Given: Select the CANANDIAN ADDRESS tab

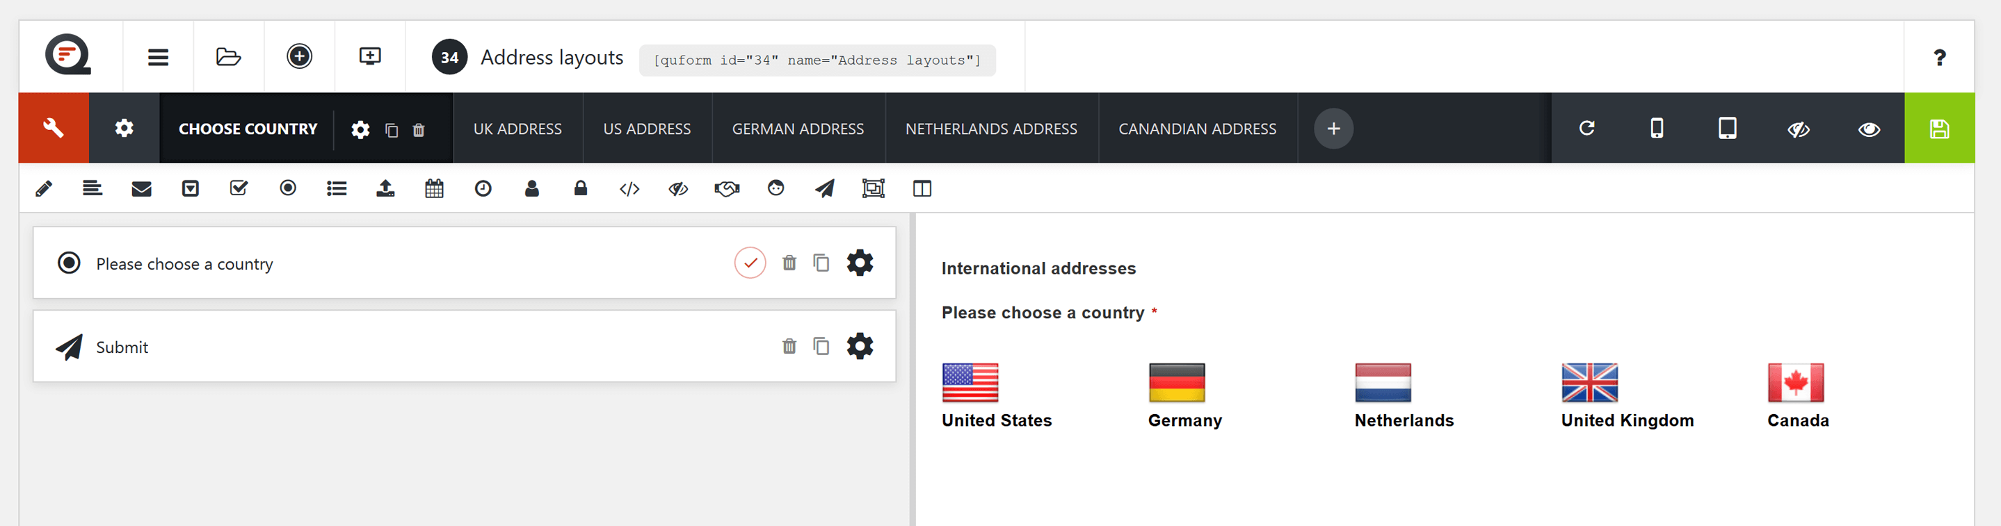Looking at the screenshot, I should (x=1197, y=129).
